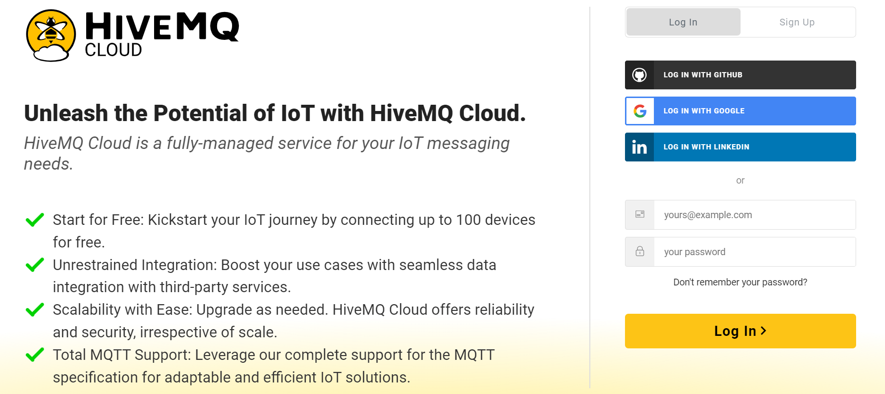Switch to the Sign Up tab

pos(797,22)
